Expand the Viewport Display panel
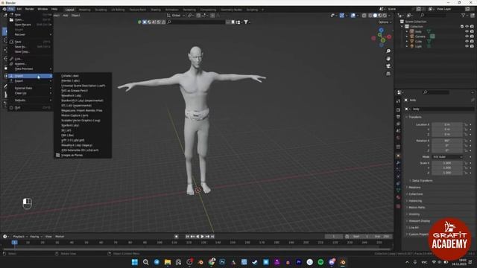The image size is (477, 268). (418, 221)
